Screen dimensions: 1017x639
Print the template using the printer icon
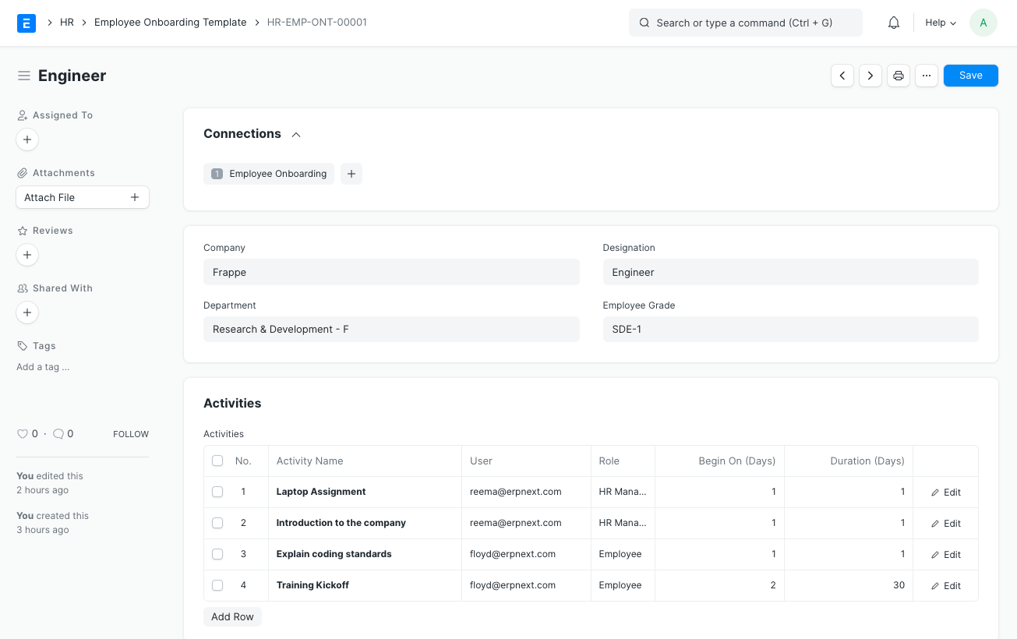[898, 75]
